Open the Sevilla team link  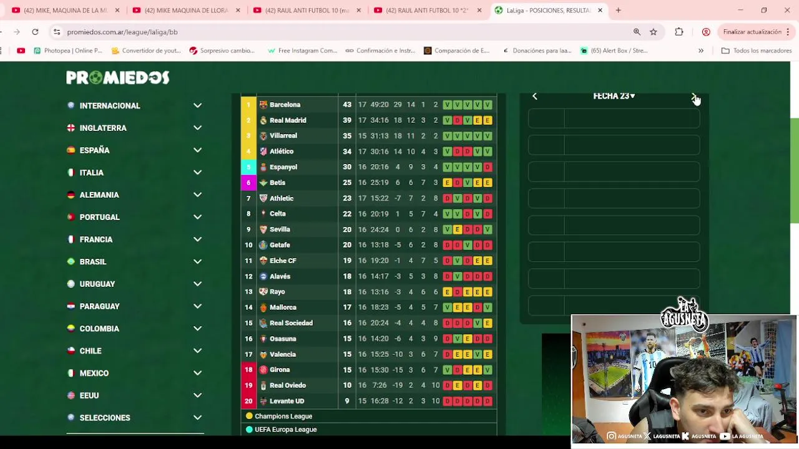[280, 229]
